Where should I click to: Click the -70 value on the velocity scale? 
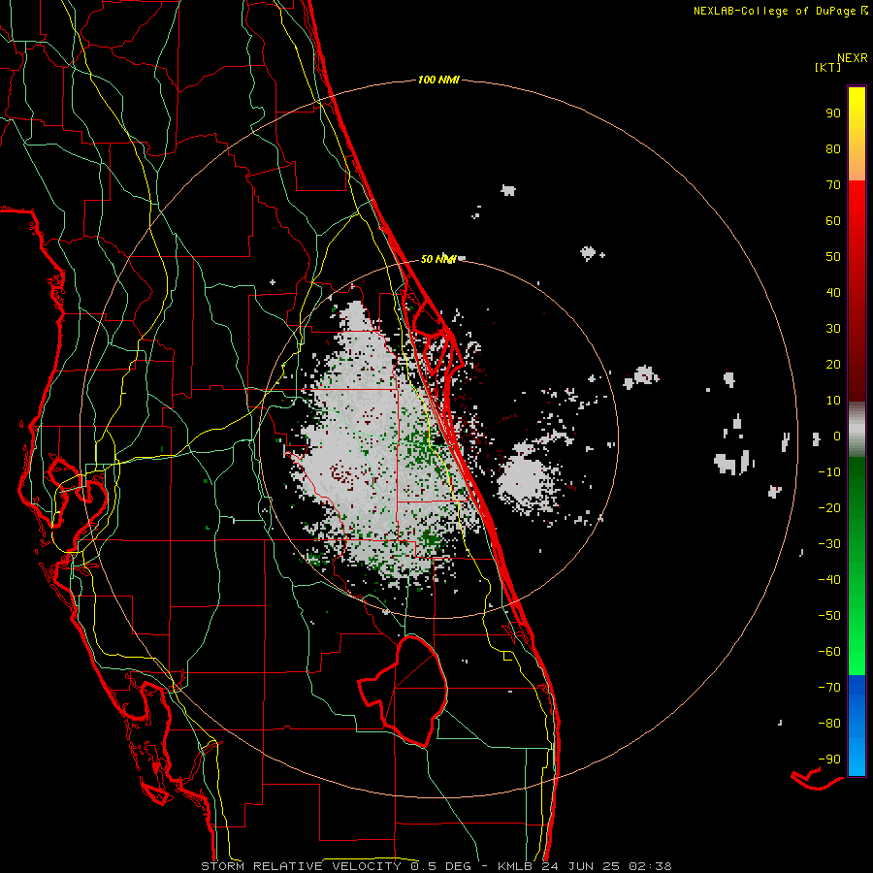point(829,687)
